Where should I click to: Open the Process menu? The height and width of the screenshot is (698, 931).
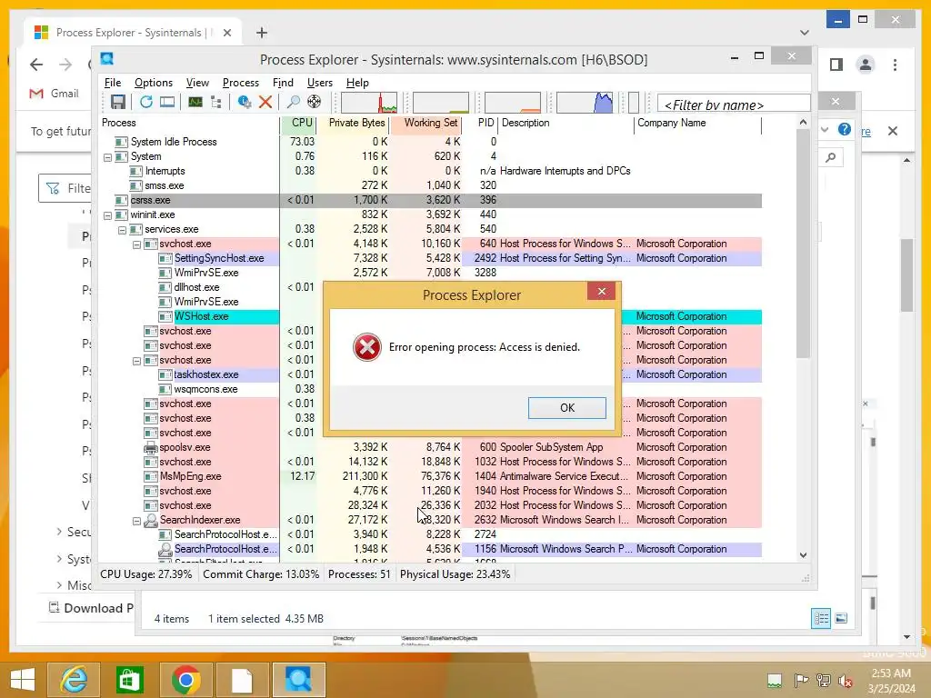[x=240, y=83]
